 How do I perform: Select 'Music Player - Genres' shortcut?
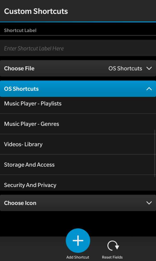point(32,124)
